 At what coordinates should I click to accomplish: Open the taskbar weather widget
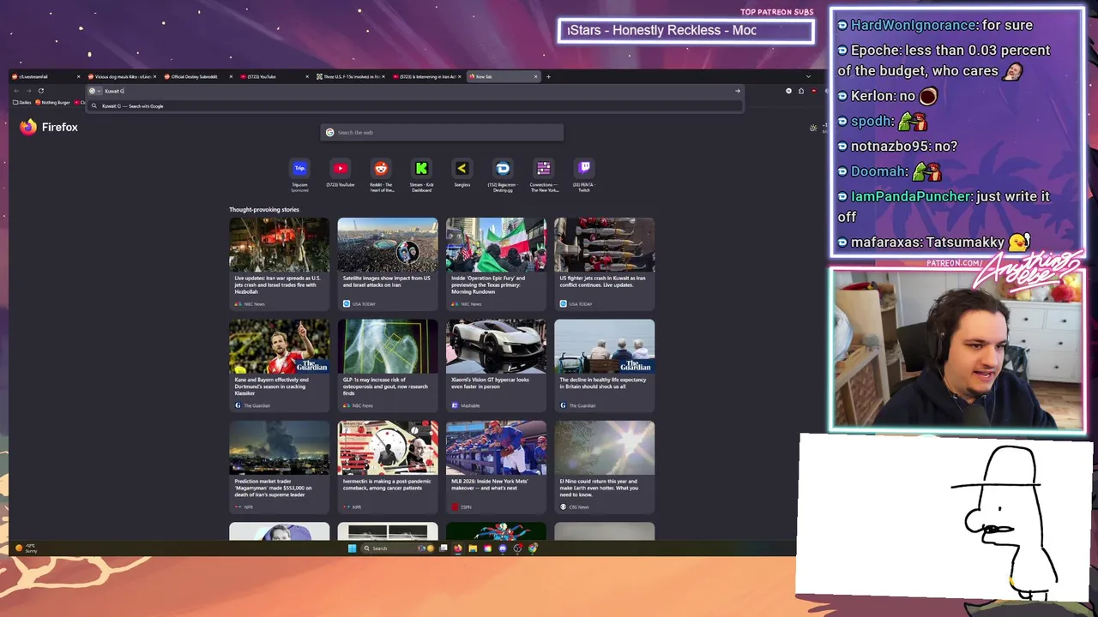click(26, 548)
